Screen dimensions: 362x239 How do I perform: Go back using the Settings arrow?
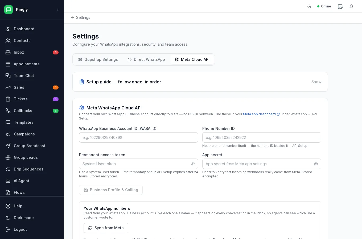coord(72,18)
